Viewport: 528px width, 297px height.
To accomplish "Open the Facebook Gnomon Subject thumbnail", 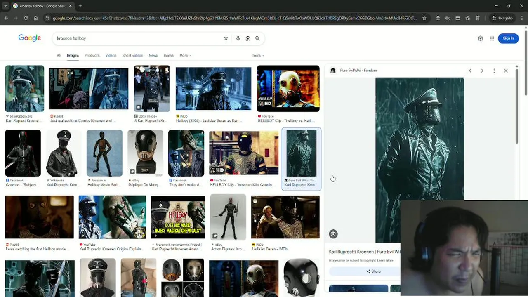I will [23, 153].
